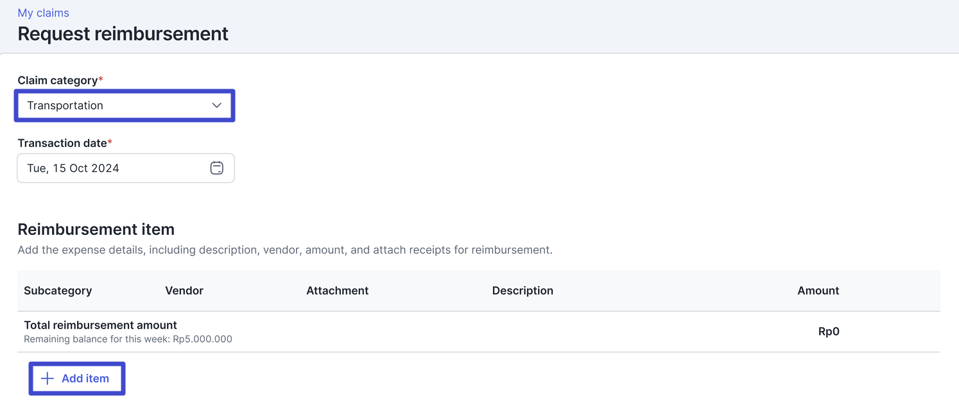Expand the Claim category chevron arrow

(217, 105)
